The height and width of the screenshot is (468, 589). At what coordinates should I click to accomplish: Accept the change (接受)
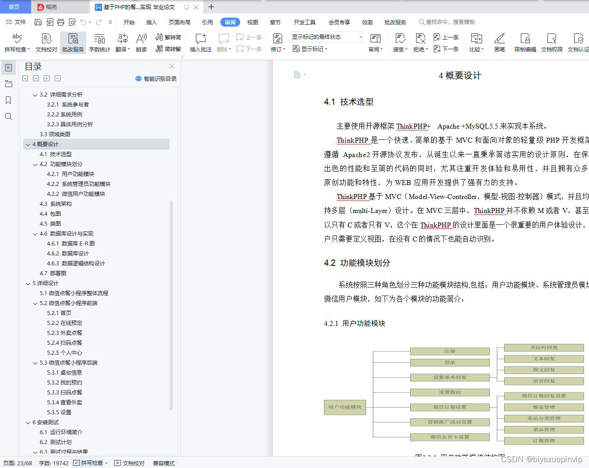pos(400,43)
